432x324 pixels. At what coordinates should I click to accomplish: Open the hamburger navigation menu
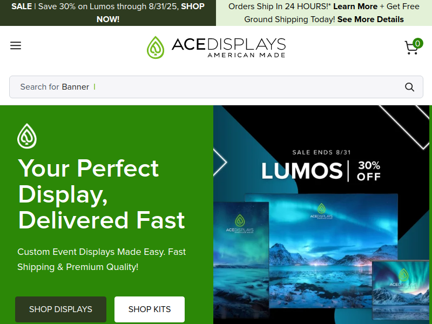coord(16,45)
